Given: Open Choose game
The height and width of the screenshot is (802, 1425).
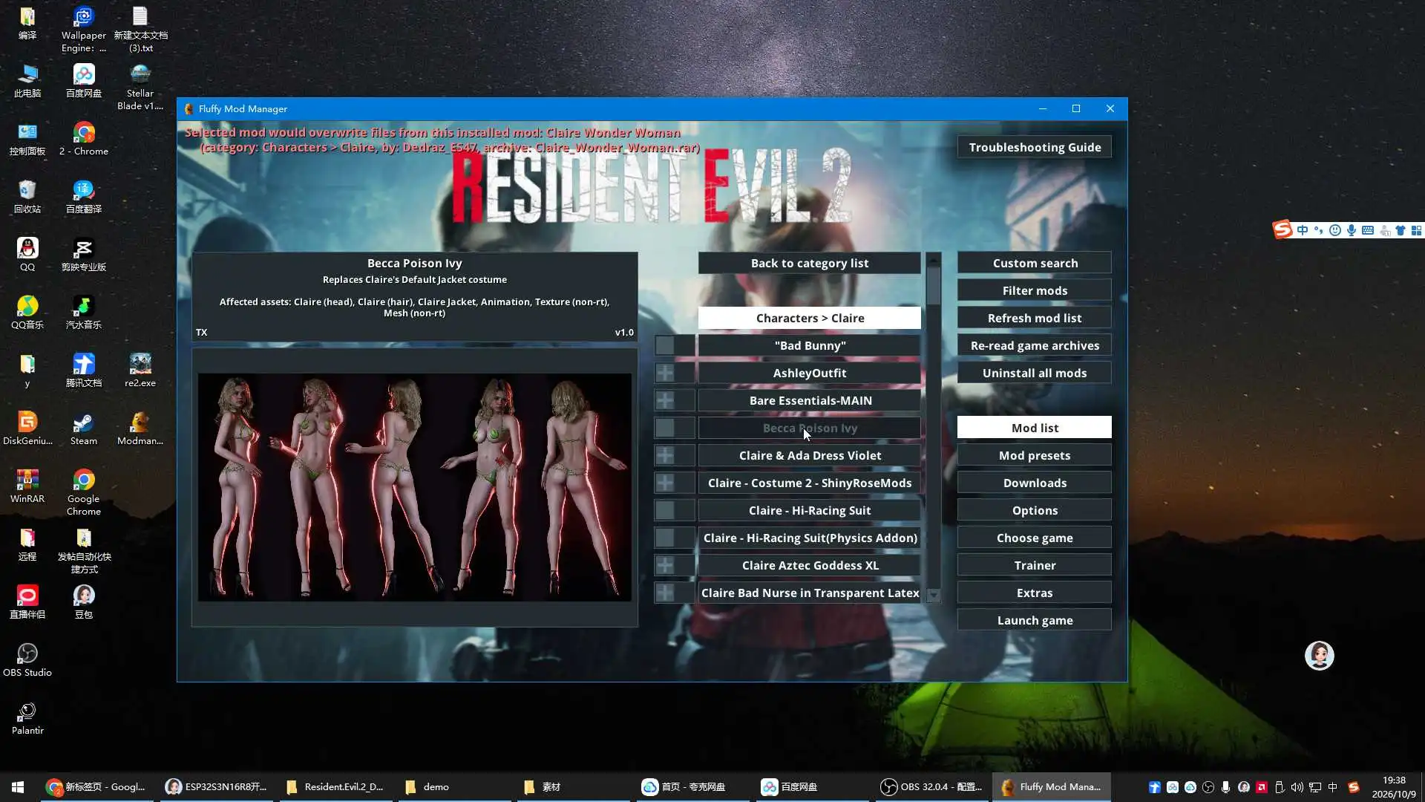Looking at the screenshot, I should [x=1035, y=538].
